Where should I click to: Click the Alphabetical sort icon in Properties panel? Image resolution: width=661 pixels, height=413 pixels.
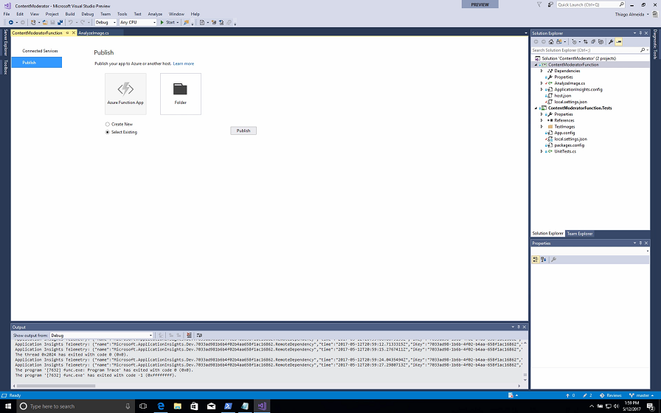(544, 260)
